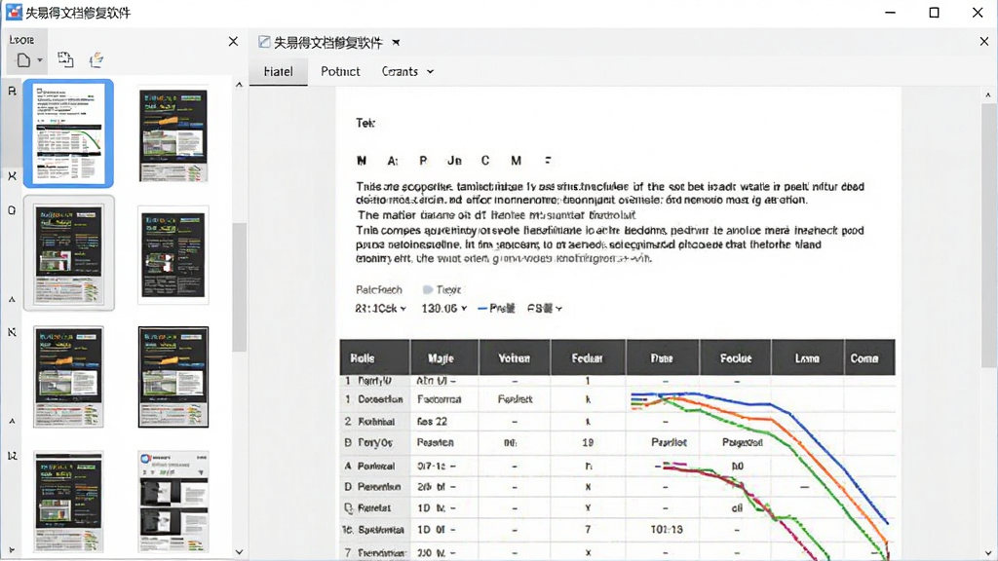Click the "Coma" table column header

click(869, 358)
